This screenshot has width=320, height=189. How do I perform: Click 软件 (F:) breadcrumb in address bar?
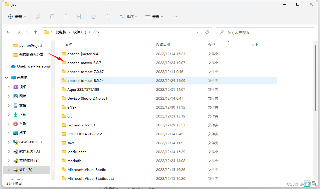coord(79,32)
